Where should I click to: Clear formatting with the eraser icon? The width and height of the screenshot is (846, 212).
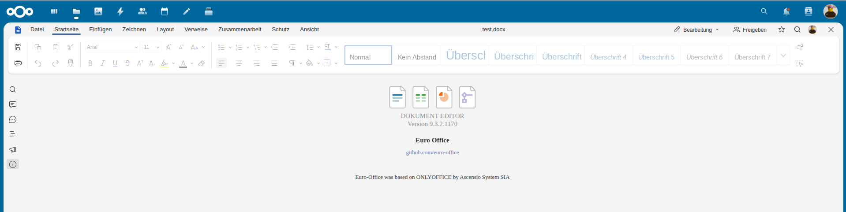(x=202, y=63)
